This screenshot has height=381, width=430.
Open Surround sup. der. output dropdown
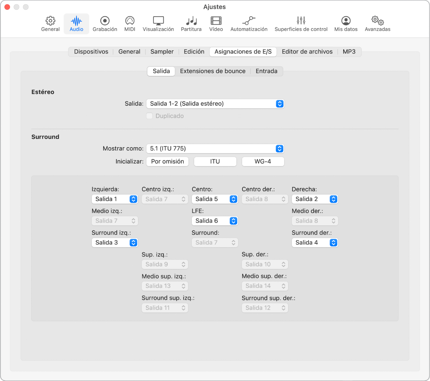[265, 308]
